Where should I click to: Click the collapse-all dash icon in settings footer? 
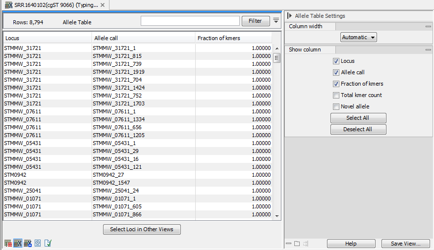click(x=288, y=244)
